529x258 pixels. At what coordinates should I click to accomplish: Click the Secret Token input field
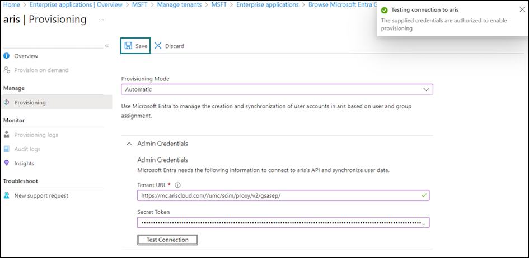283,222
